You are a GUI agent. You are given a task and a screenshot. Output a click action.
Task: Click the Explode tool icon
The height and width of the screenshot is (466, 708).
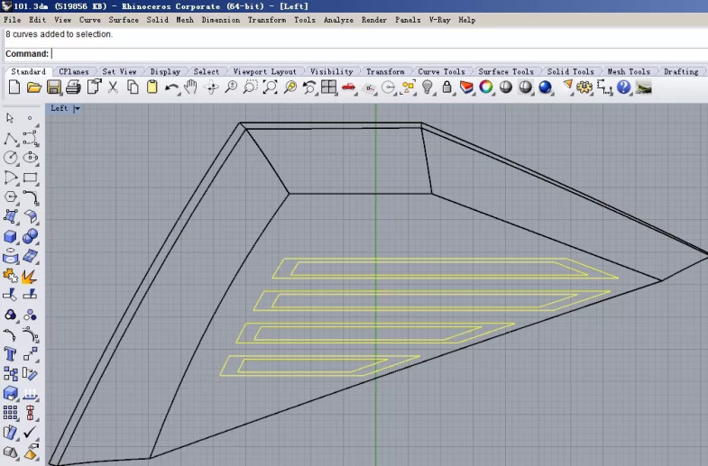(x=29, y=275)
